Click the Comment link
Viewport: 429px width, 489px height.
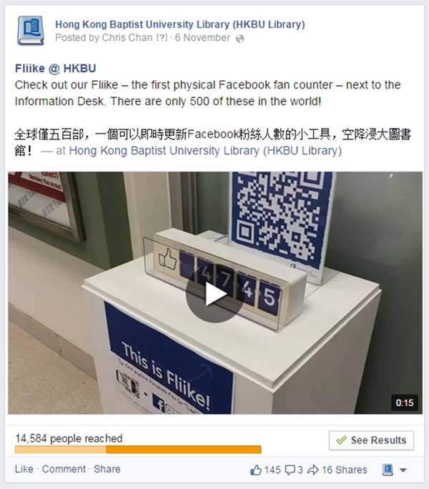point(64,469)
